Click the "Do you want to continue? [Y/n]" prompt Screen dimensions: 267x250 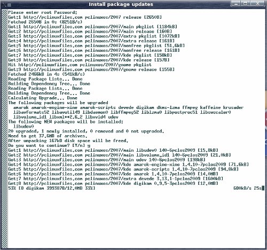click(x=49, y=145)
